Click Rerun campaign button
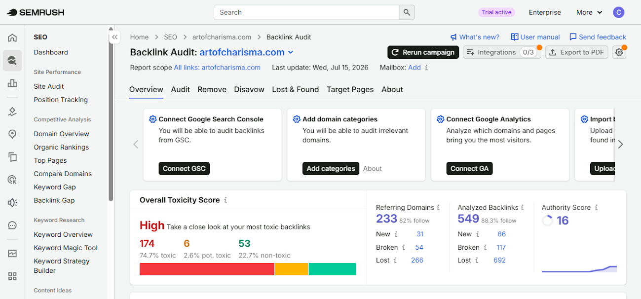This screenshot has width=641, height=299. coord(423,52)
